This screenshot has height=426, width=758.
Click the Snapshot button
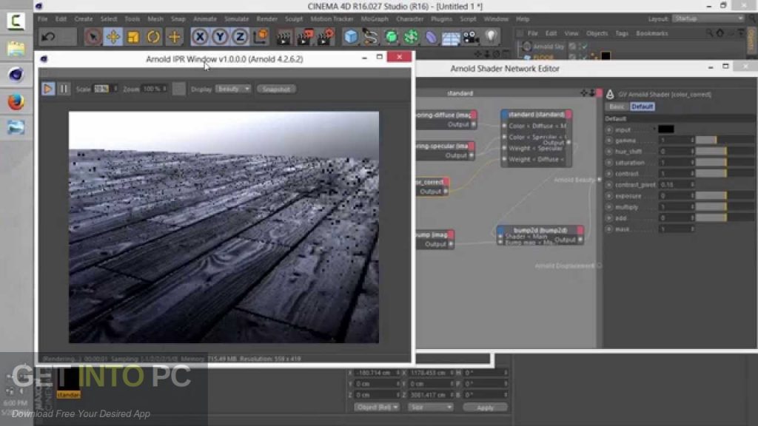(276, 89)
